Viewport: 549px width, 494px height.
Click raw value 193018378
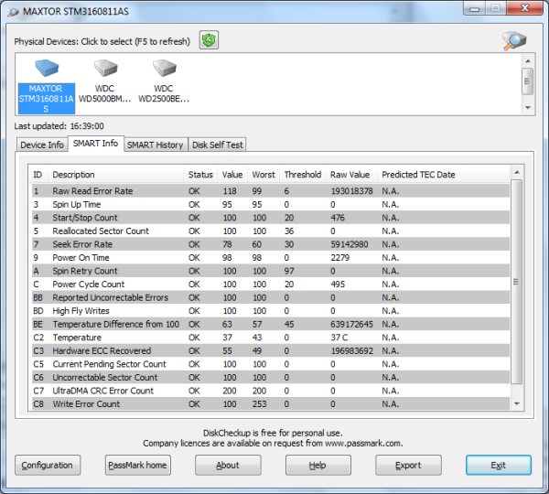point(352,191)
